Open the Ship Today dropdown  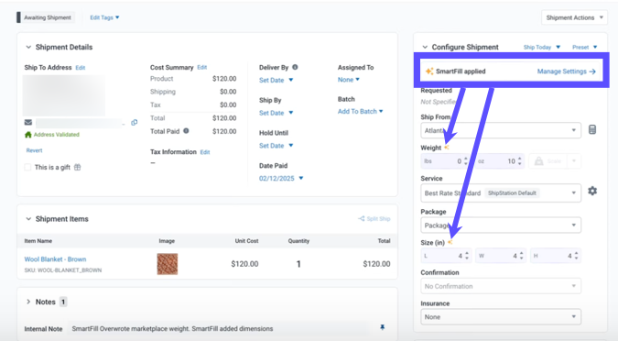[542, 47]
